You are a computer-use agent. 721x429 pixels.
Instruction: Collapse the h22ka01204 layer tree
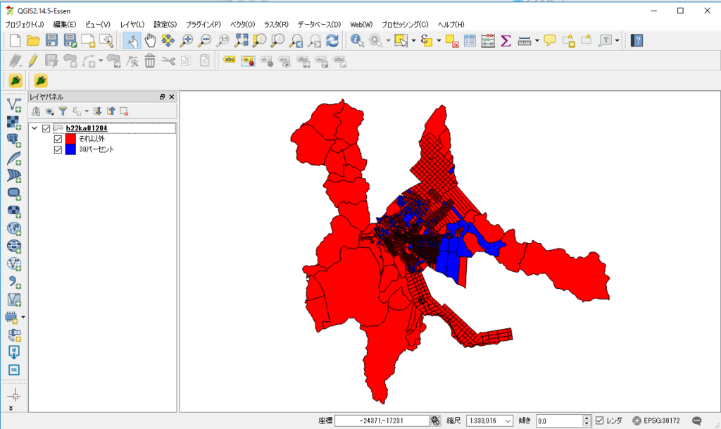click(35, 128)
